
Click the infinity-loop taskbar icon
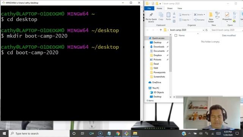[x=92, y=134]
